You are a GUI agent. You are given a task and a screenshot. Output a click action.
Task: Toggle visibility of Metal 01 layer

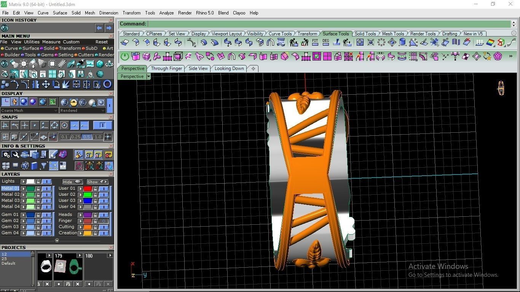tap(47, 189)
